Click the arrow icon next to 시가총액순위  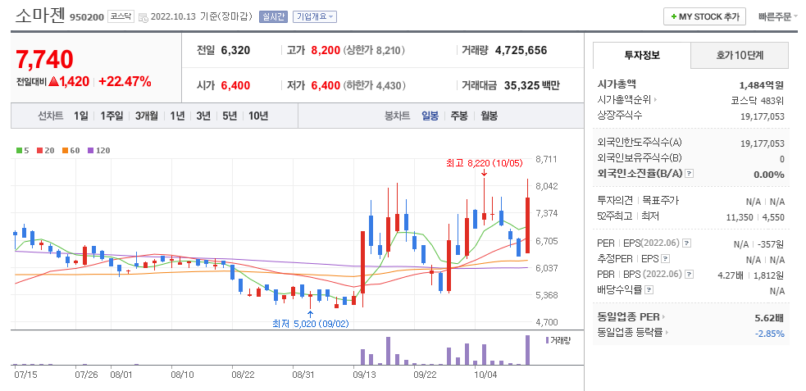(x=655, y=100)
